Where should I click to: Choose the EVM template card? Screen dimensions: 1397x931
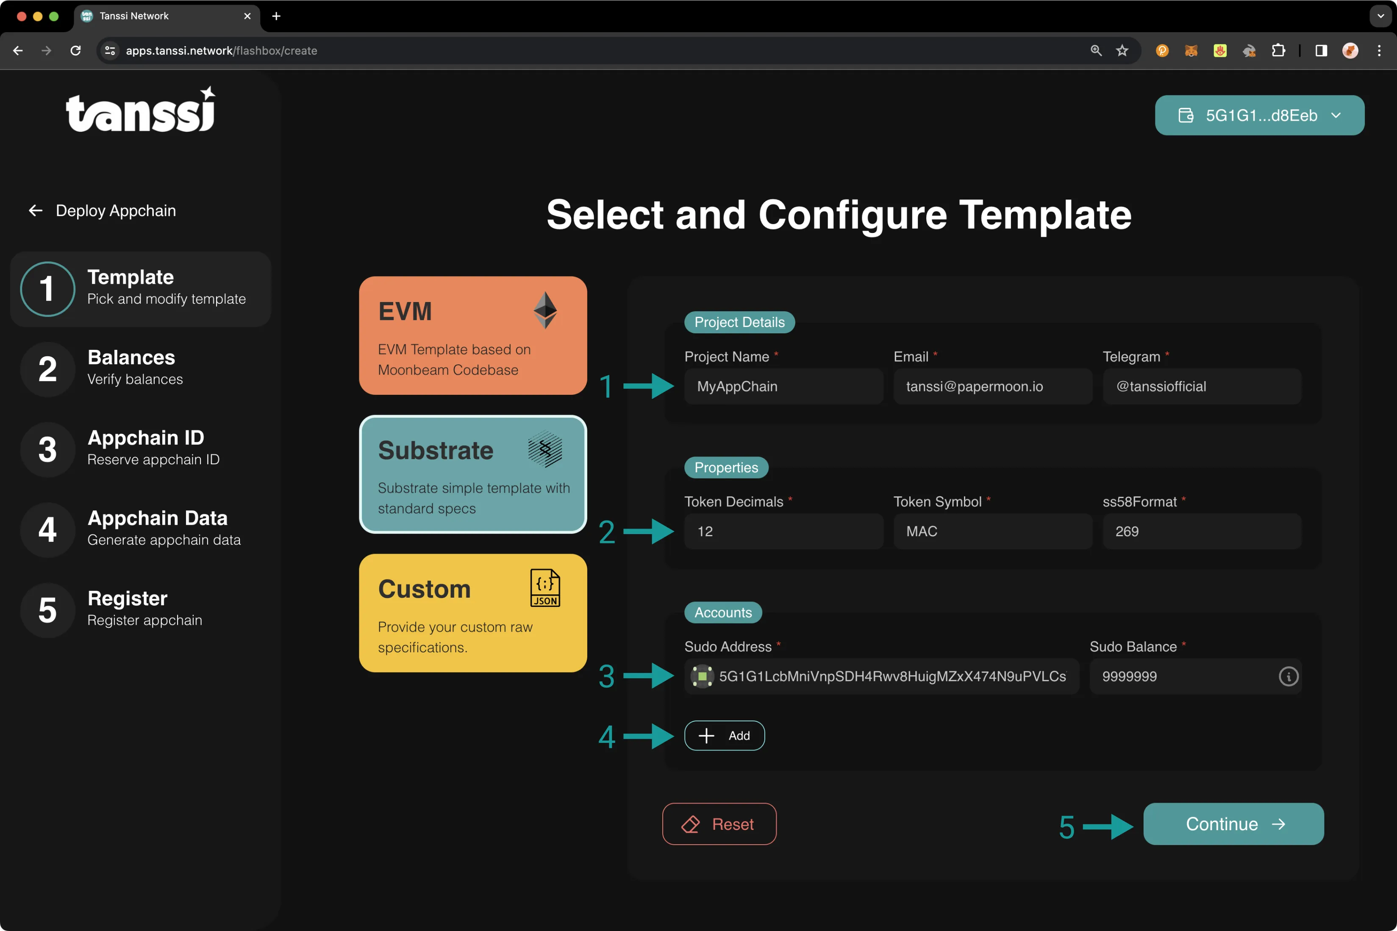pyautogui.click(x=473, y=335)
